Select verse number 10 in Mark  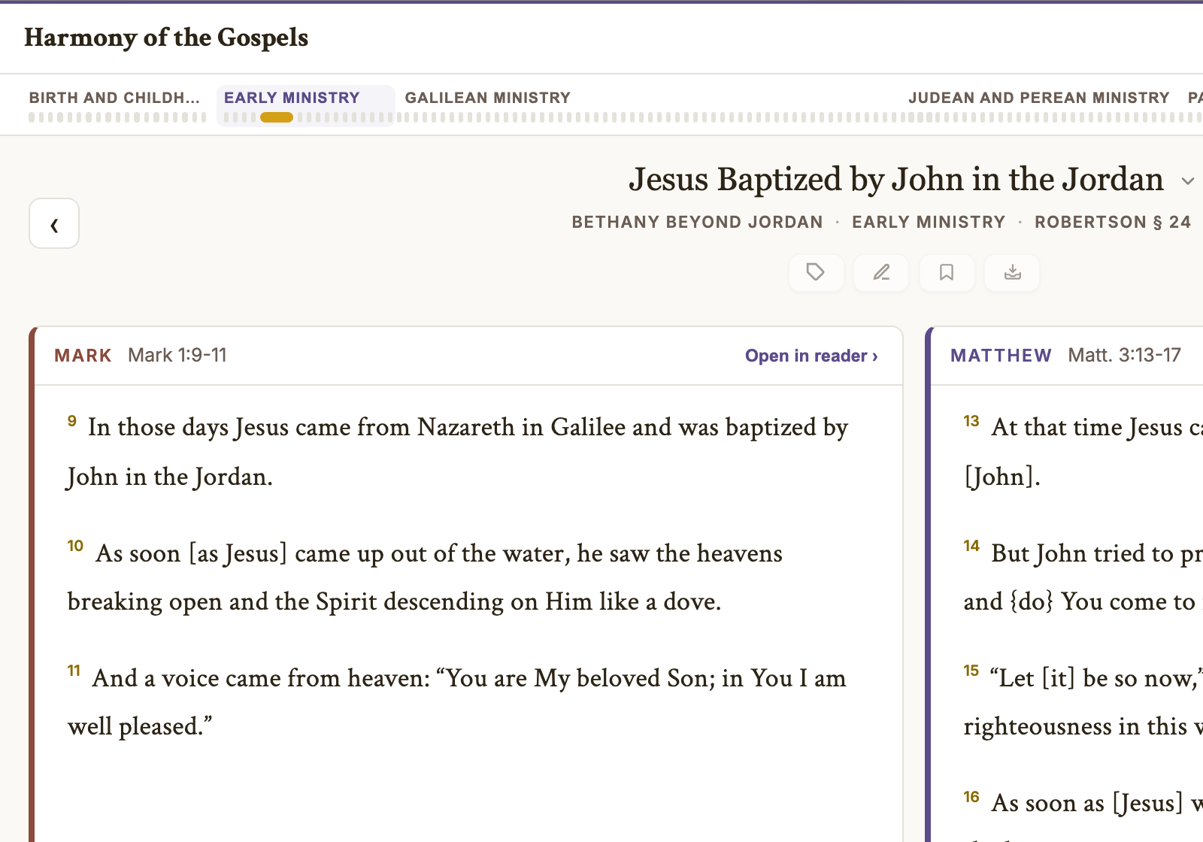[75, 546]
